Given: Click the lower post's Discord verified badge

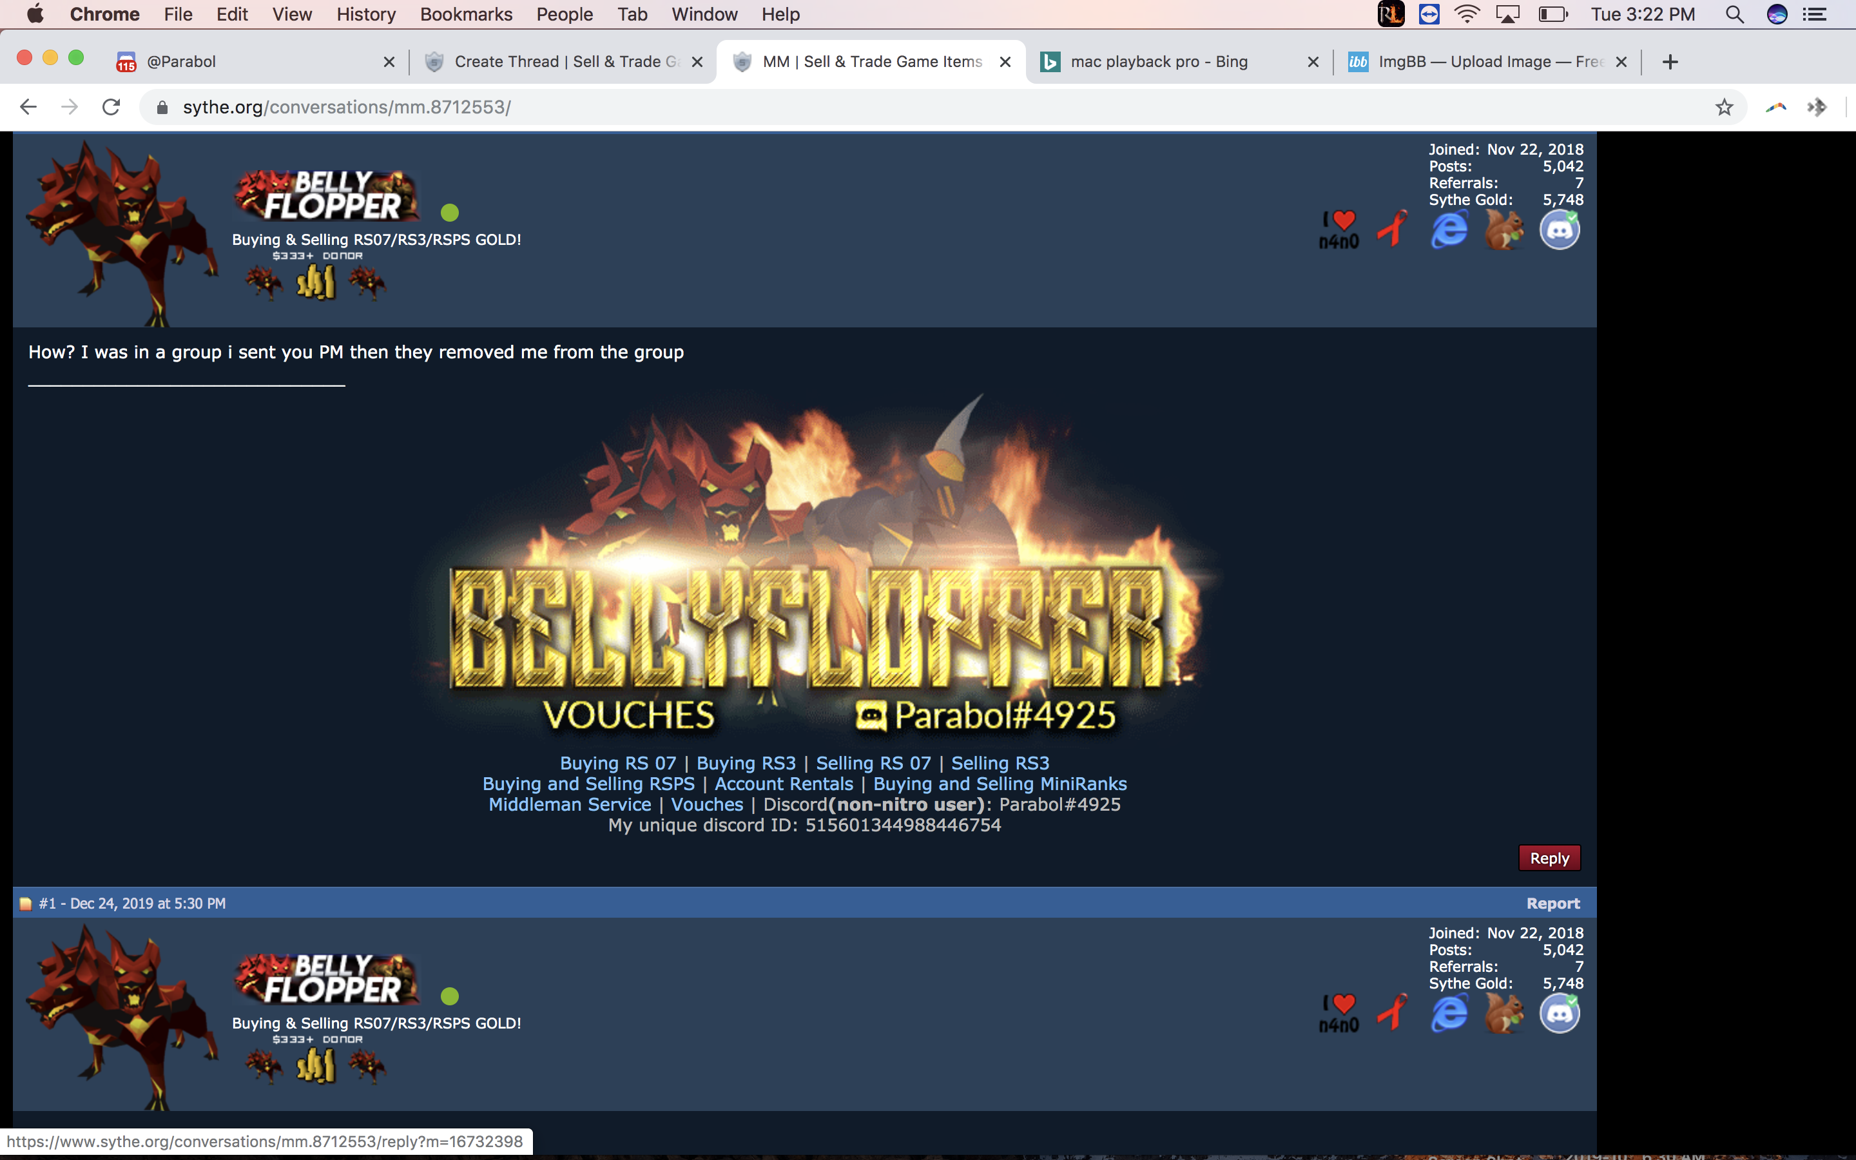Looking at the screenshot, I should tap(1560, 1014).
